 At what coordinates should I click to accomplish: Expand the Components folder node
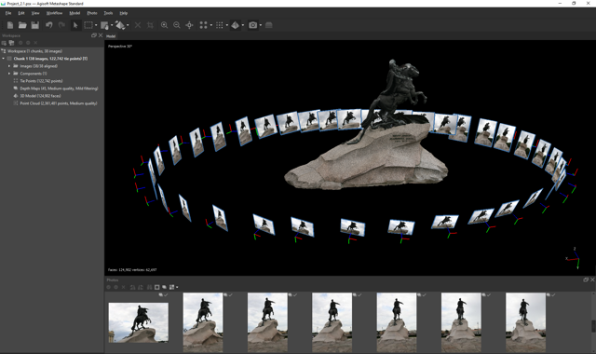[x=9, y=74]
